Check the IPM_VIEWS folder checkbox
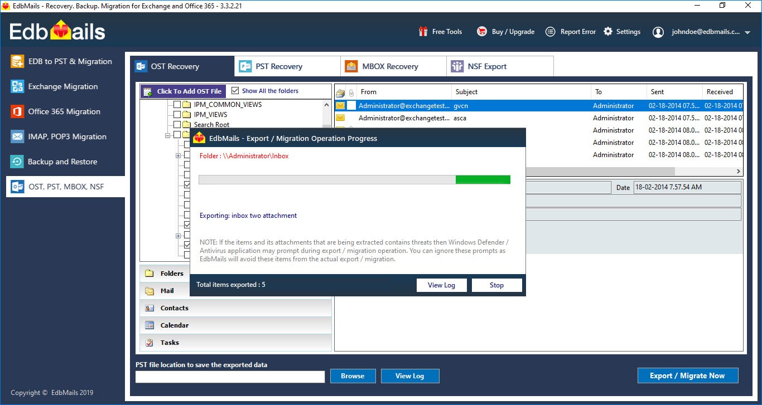Image resolution: width=762 pixels, height=405 pixels. [178, 115]
